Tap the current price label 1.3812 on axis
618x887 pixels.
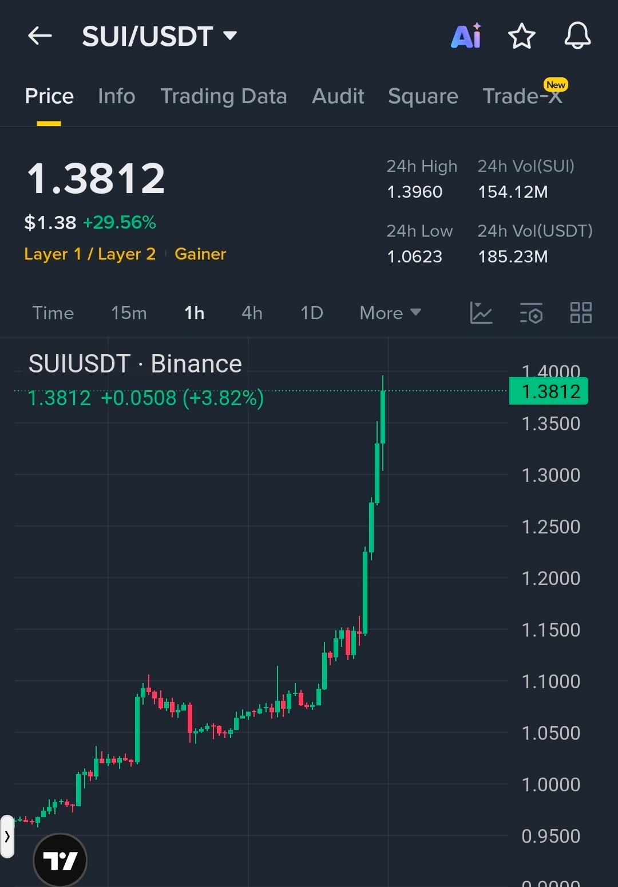pyautogui.click(x=549, y=391)
